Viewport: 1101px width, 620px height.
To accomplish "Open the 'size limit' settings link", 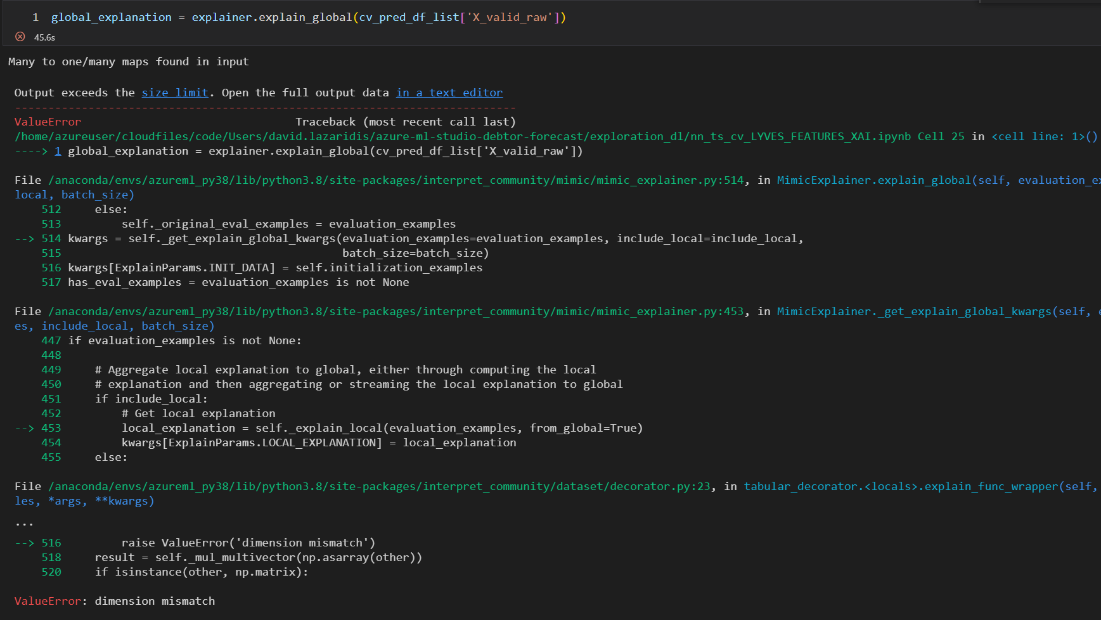I will tap(175, 93).
